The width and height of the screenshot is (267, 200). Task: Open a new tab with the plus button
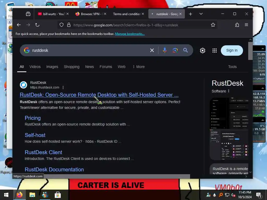pyautogui.click(x=190, y=14)
